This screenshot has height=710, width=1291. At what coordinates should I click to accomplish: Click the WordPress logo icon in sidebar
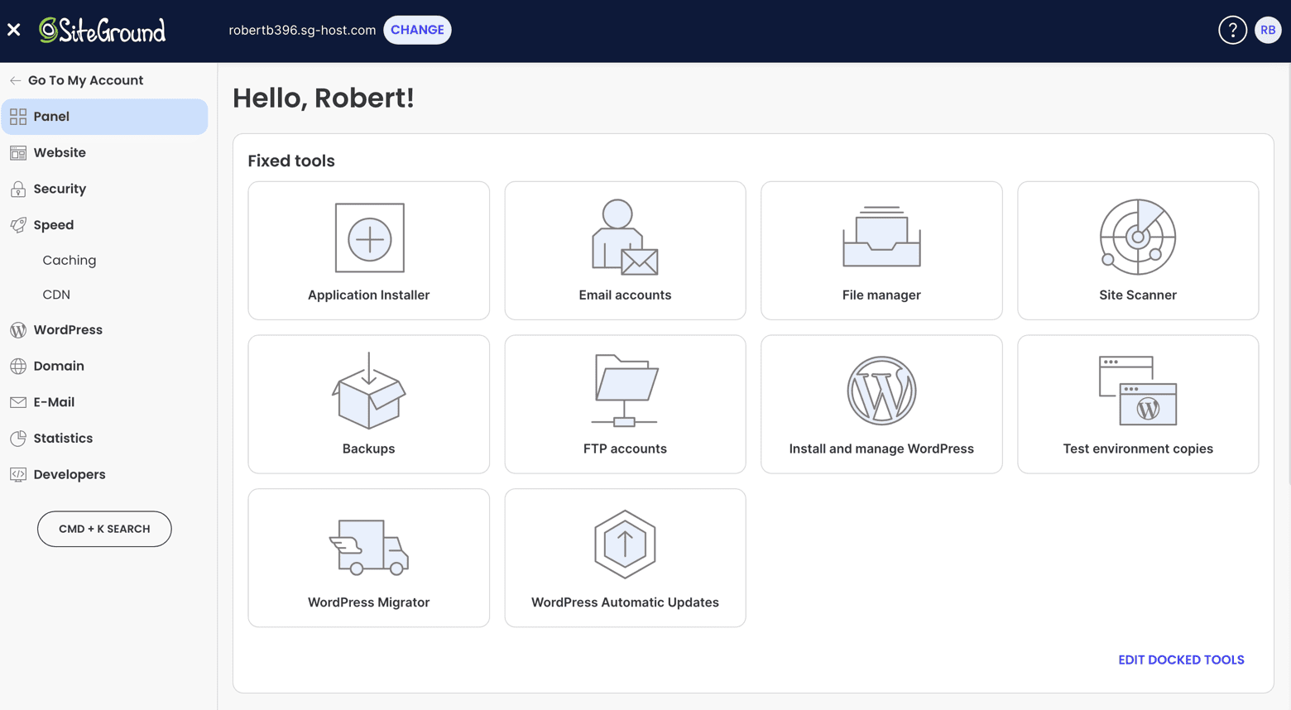click(18, 330)
